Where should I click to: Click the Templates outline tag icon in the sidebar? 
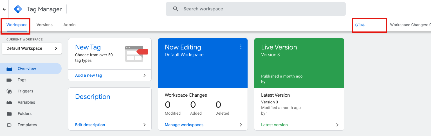click(9, 125)
